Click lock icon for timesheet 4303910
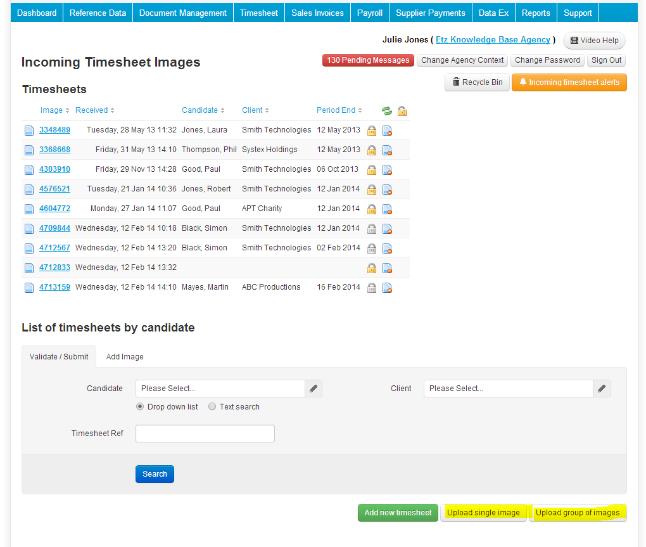The image size is (646, 547). 372,170
